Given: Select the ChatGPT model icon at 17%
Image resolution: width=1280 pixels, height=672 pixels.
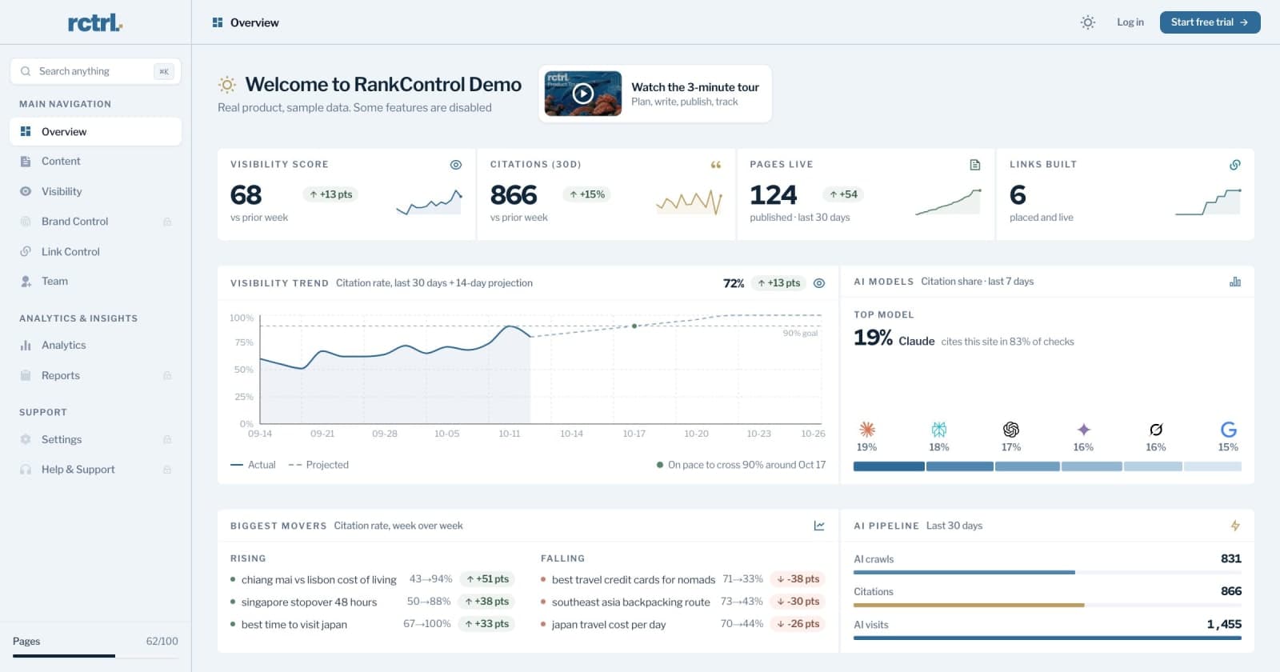Looking at the screenshot, I should [1011, 430].
